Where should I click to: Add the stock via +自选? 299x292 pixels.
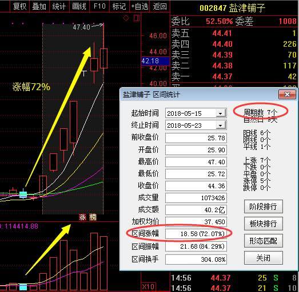coord(139,6)
